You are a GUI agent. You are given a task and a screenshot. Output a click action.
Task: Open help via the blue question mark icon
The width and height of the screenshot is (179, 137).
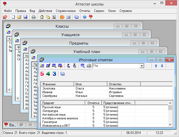[x=85, y=17]
